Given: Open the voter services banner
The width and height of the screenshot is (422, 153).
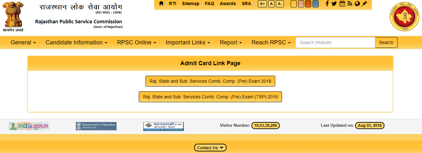Looking at the screenshot, I should [x=163, y=126].
